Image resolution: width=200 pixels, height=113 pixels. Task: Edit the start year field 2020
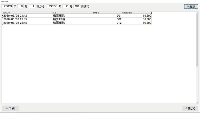tap(7, 6)
